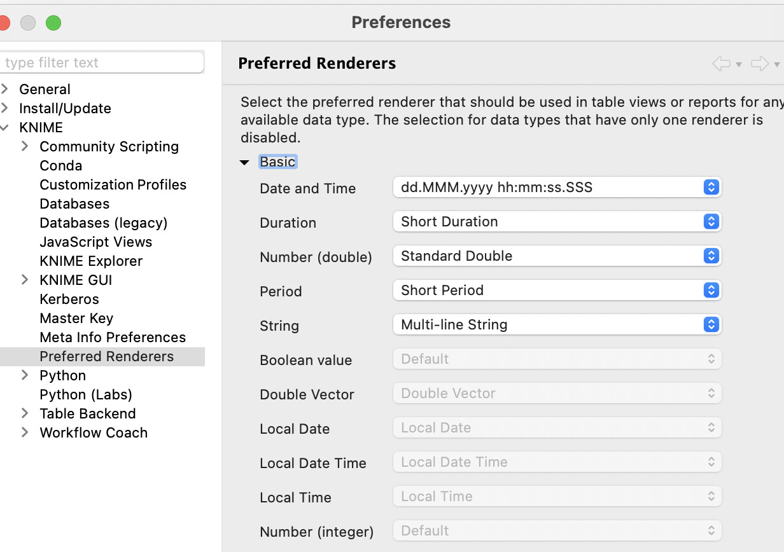Open the back history dropdown arrow

(x=738, y=64)
